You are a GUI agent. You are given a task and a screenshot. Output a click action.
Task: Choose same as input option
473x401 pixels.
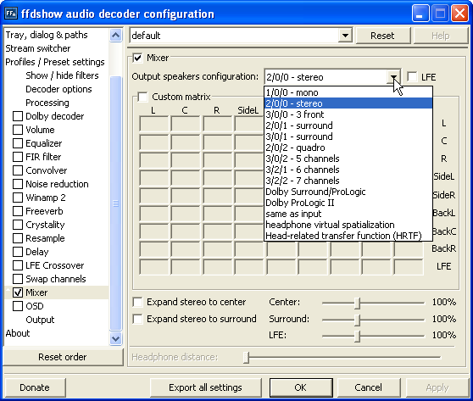coord(348,214)
